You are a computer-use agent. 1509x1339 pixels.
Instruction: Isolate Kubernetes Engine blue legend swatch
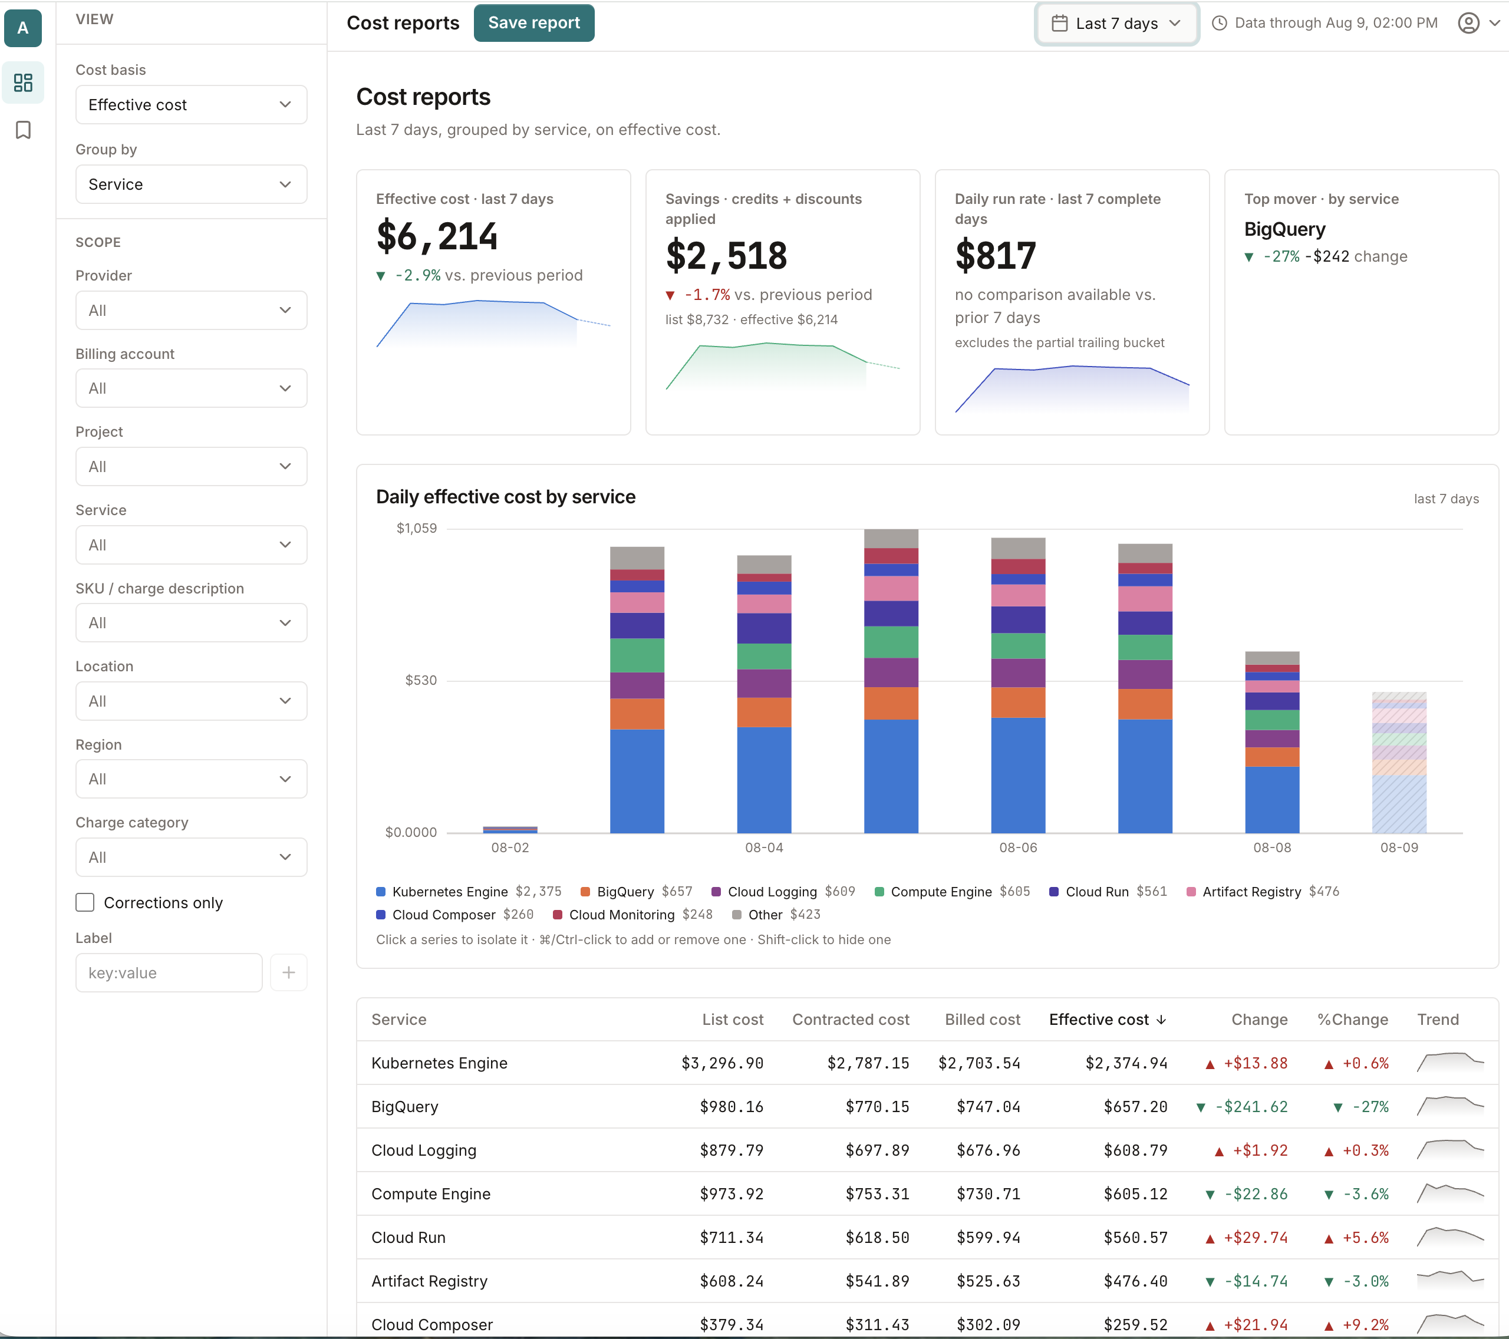[381, 892]
